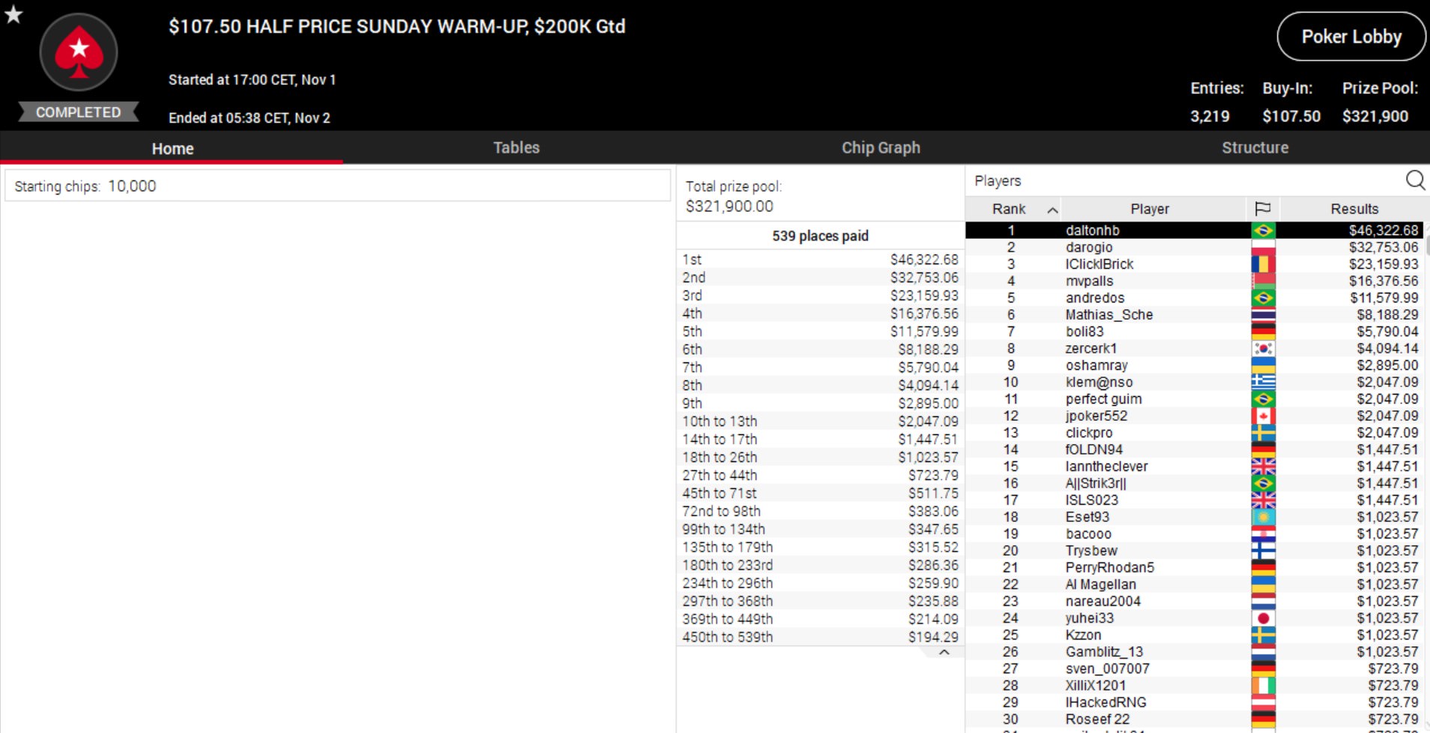Toggle the Rank column sort arrow

coord(1052,210)
